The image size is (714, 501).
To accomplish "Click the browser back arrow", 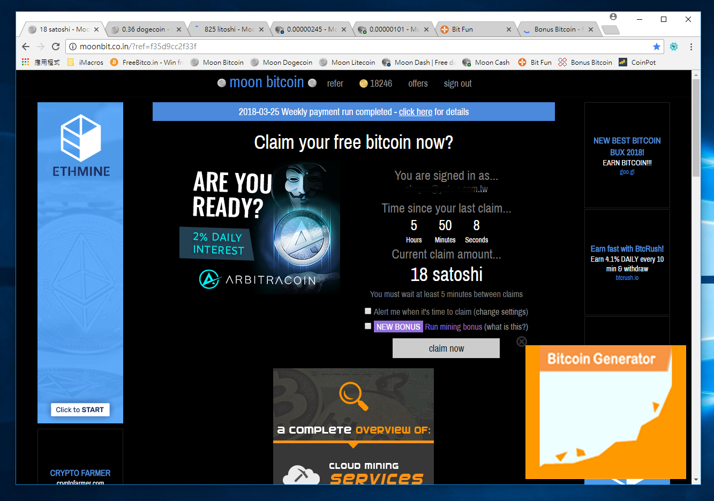I will 26,47.
